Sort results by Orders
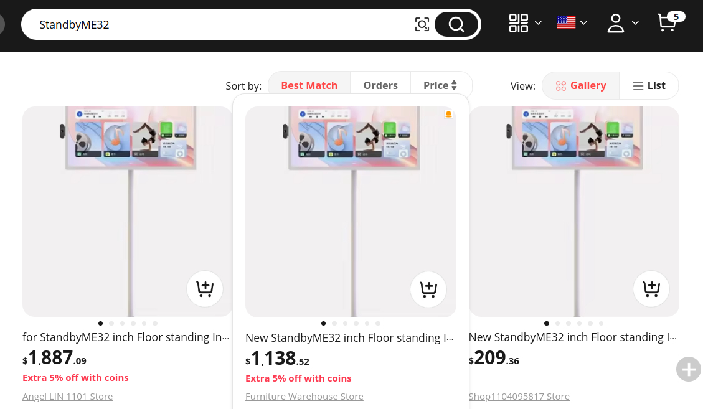Image resolution: width=703 pixels, height=409 pixels. pyautogui.click(x=380, y=85)
